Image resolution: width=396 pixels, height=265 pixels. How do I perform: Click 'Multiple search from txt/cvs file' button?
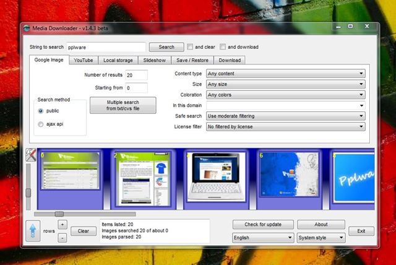(x=123, y=105)
